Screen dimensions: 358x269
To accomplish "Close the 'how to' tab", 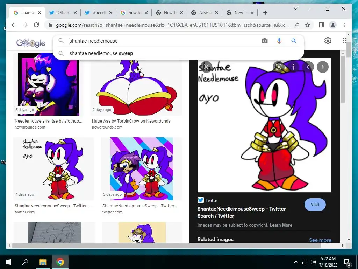I will click(x=146, y=13).
